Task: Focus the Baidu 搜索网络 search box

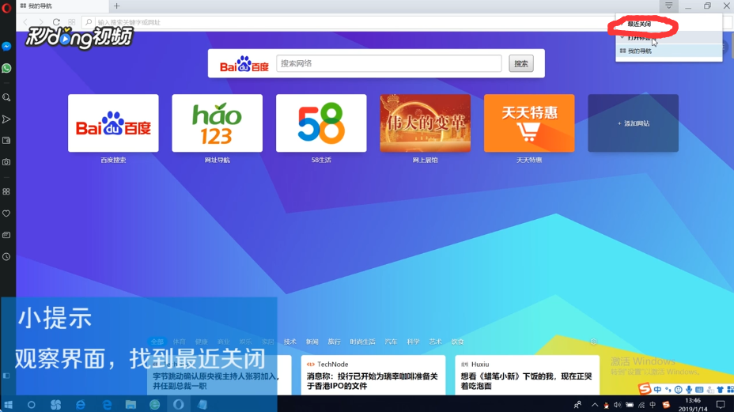Action: click(x=389, y=64)
